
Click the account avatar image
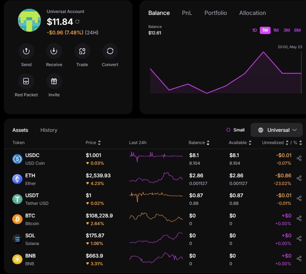tap(29, 20)
